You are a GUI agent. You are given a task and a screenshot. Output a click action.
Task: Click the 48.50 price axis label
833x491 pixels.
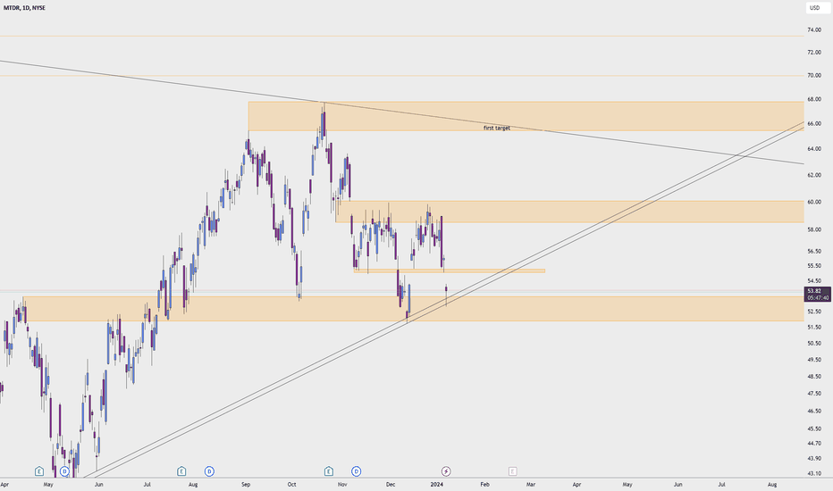click(814, 377)
